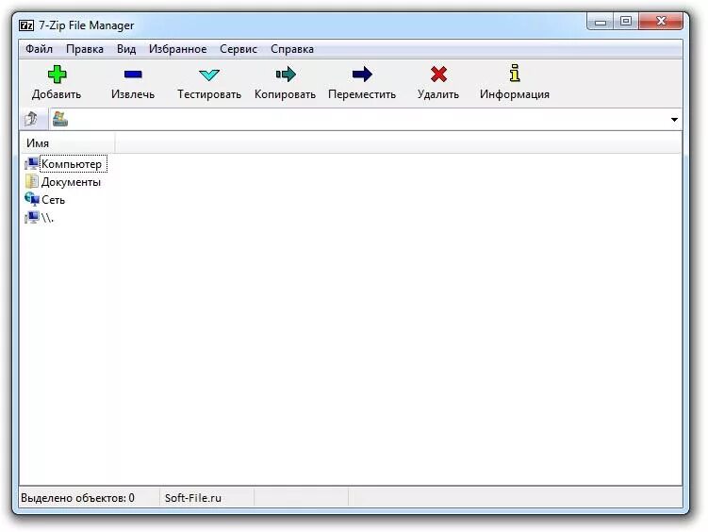Viewport: 708px width, 532px height.
Task: Go up one folder level button
Action: (x=32, y=119)
